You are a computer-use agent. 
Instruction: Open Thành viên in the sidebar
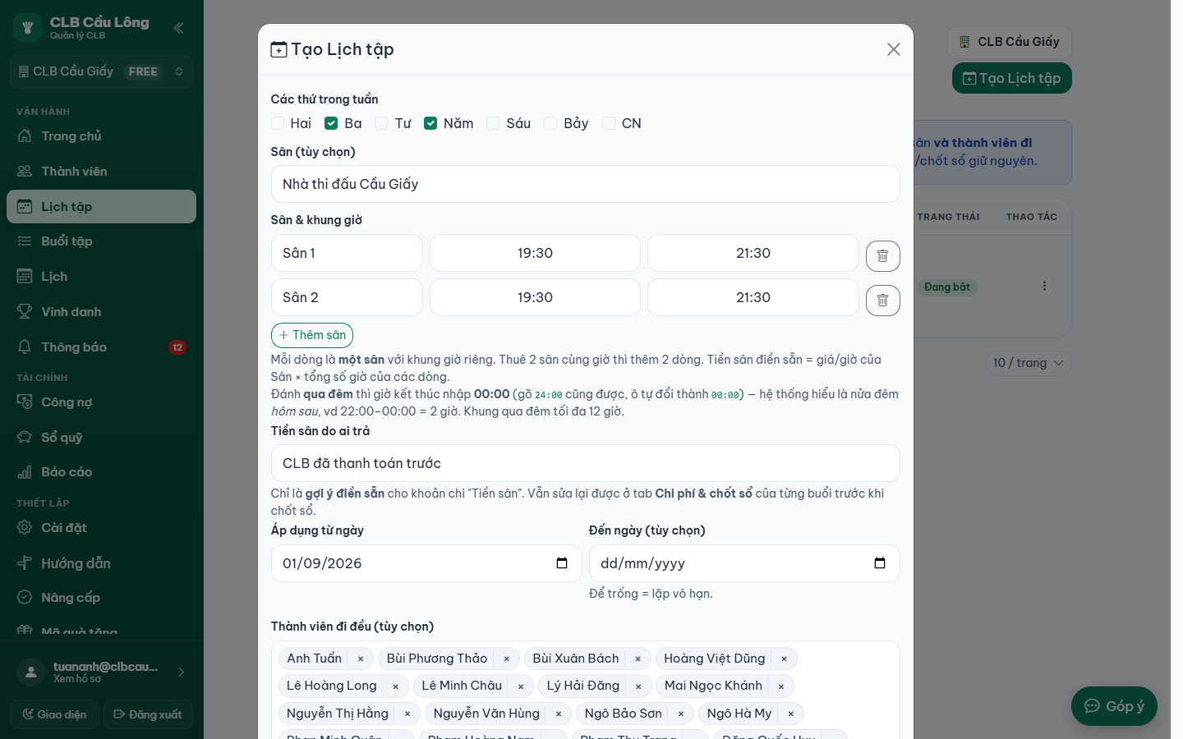point(102,171)
